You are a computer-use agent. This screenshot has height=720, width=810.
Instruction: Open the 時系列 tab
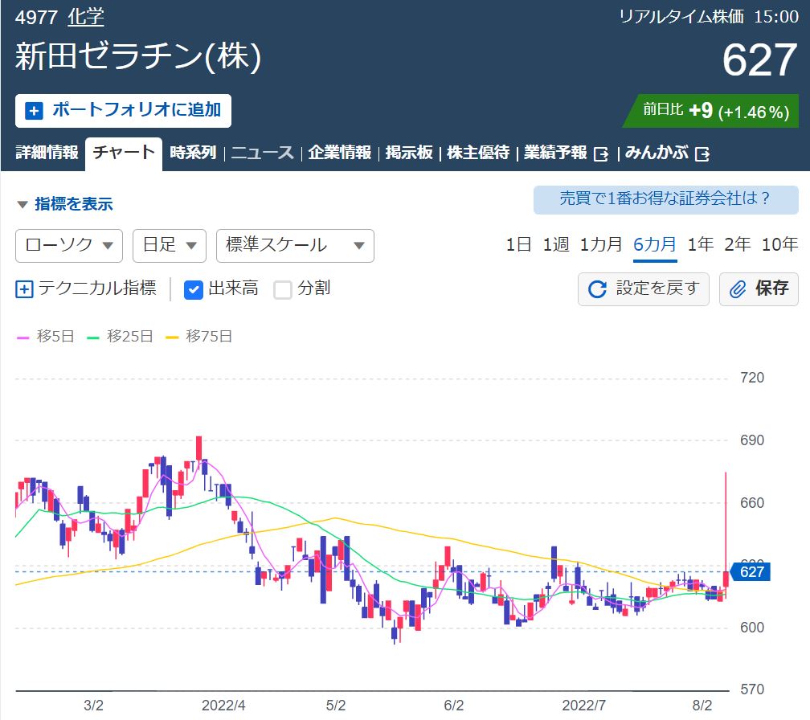click(x=193, y=153)
